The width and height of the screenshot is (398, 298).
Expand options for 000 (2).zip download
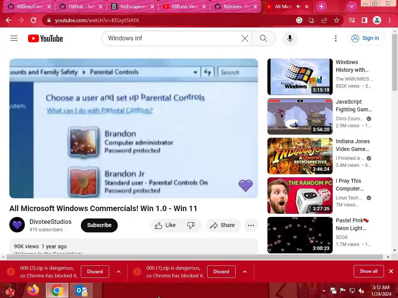point(119,272)
